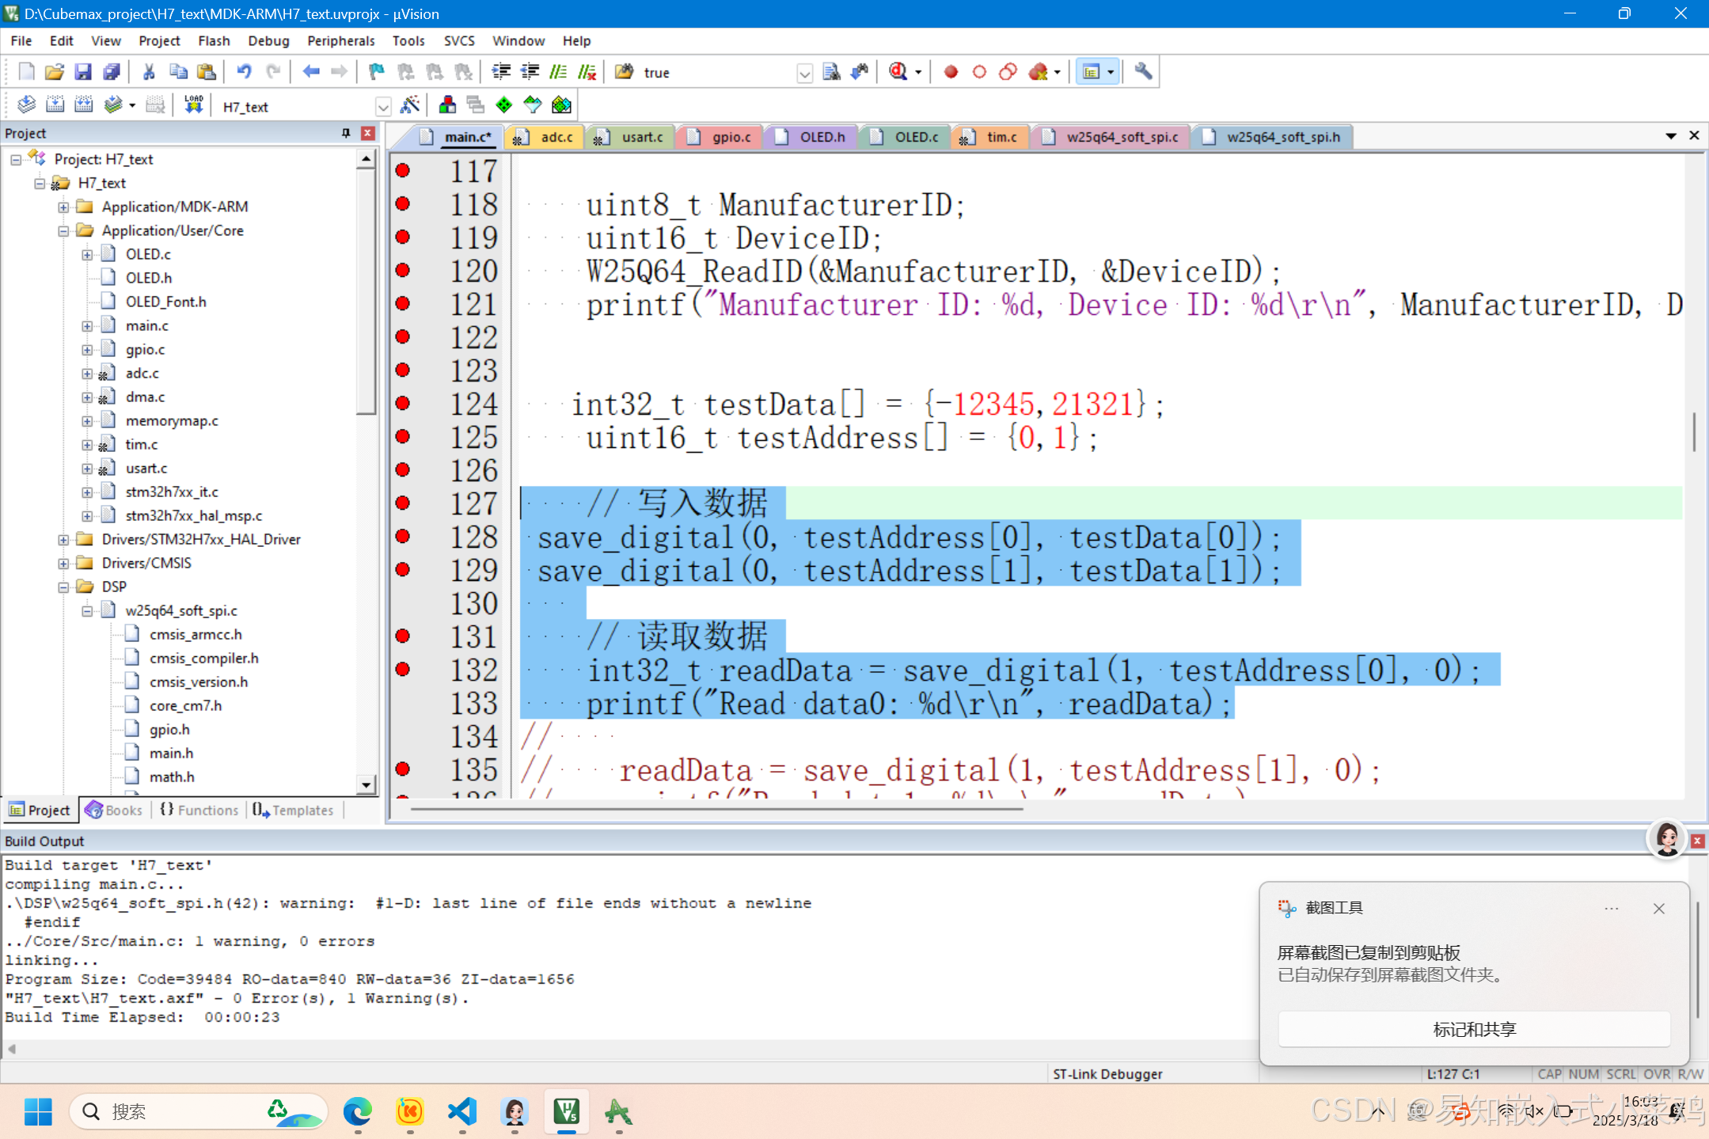The width and height of the screenshot is (1709, 1139).
Task: Open Options for Target magic wand icon
Action: pos(410,105)
